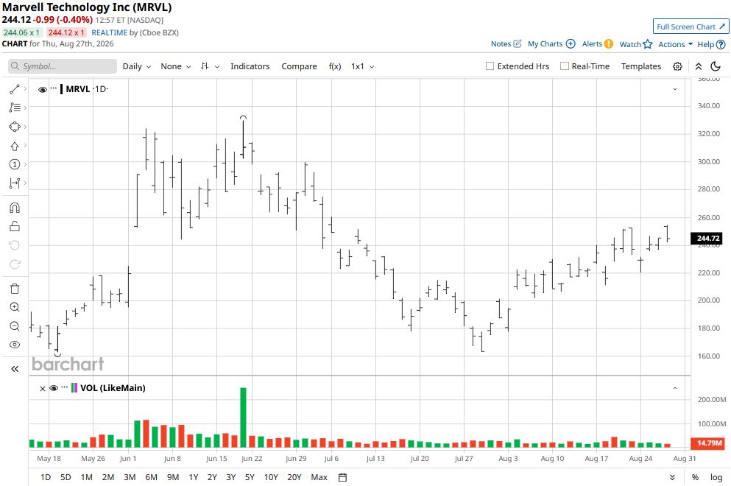This screenshot has width=731, height=486.
Task: Click the 244.72 current price label
Action: [x=707, y=239]
